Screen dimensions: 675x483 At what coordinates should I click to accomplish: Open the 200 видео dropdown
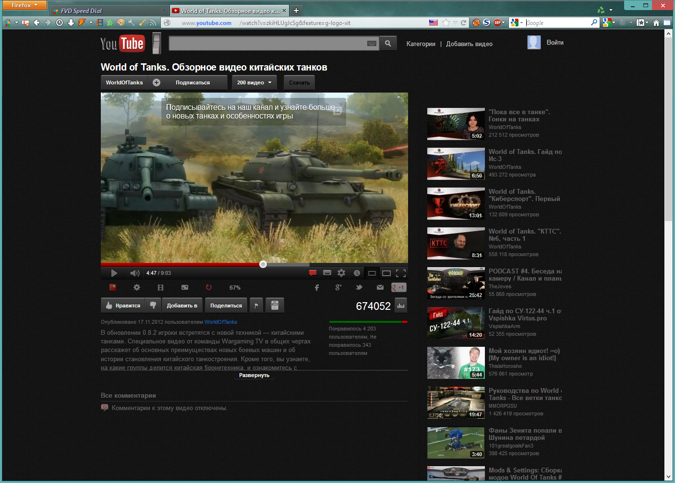(254, 82)
